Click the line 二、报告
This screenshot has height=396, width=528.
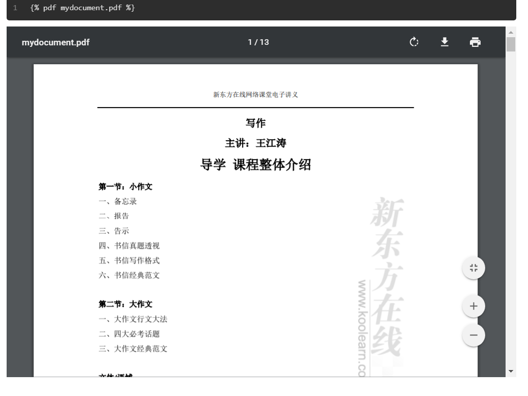coord(114,216)
